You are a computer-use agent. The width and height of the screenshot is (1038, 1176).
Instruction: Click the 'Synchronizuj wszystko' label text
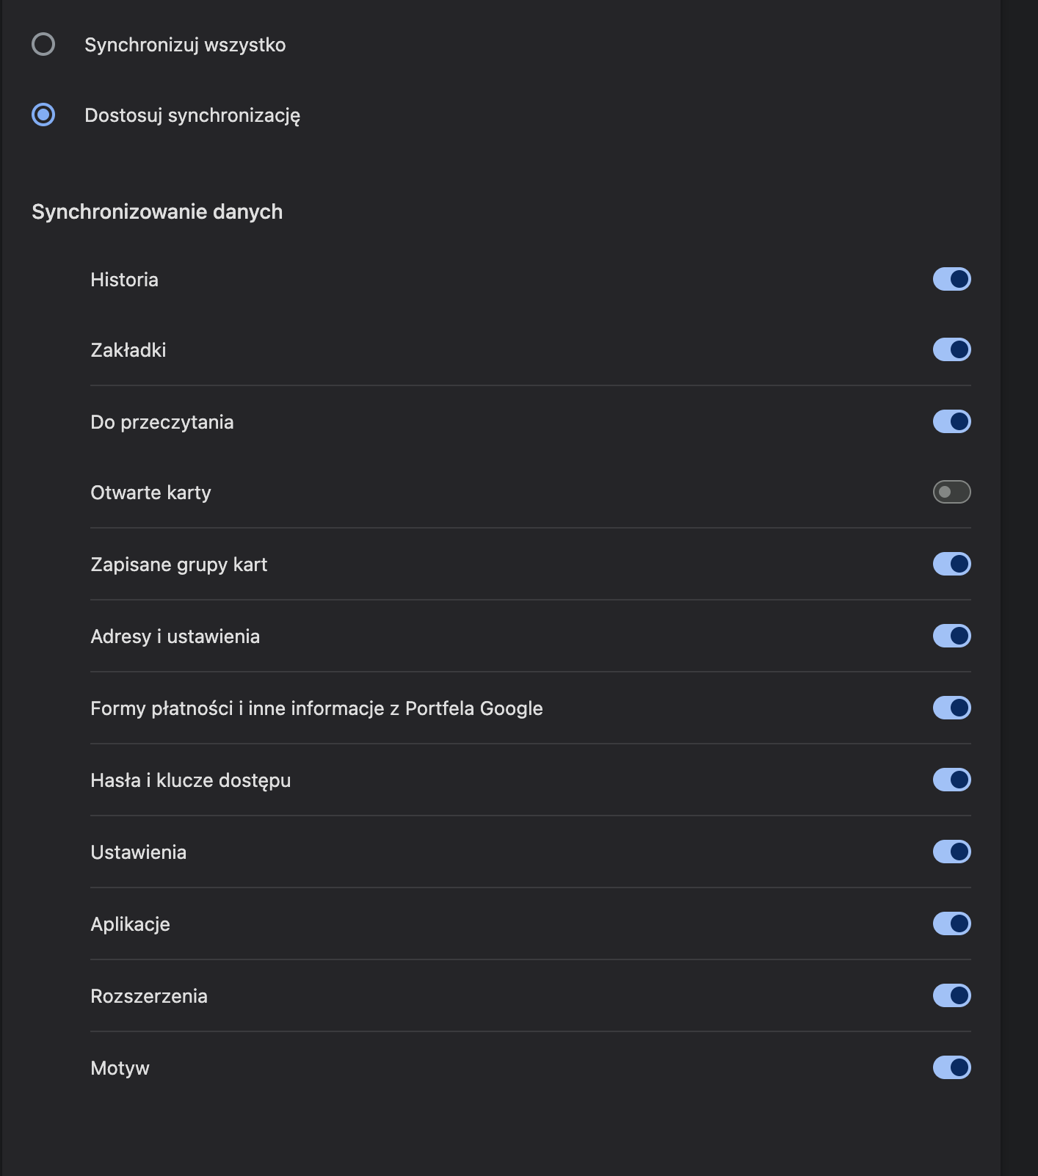click(x=185, y=46)
